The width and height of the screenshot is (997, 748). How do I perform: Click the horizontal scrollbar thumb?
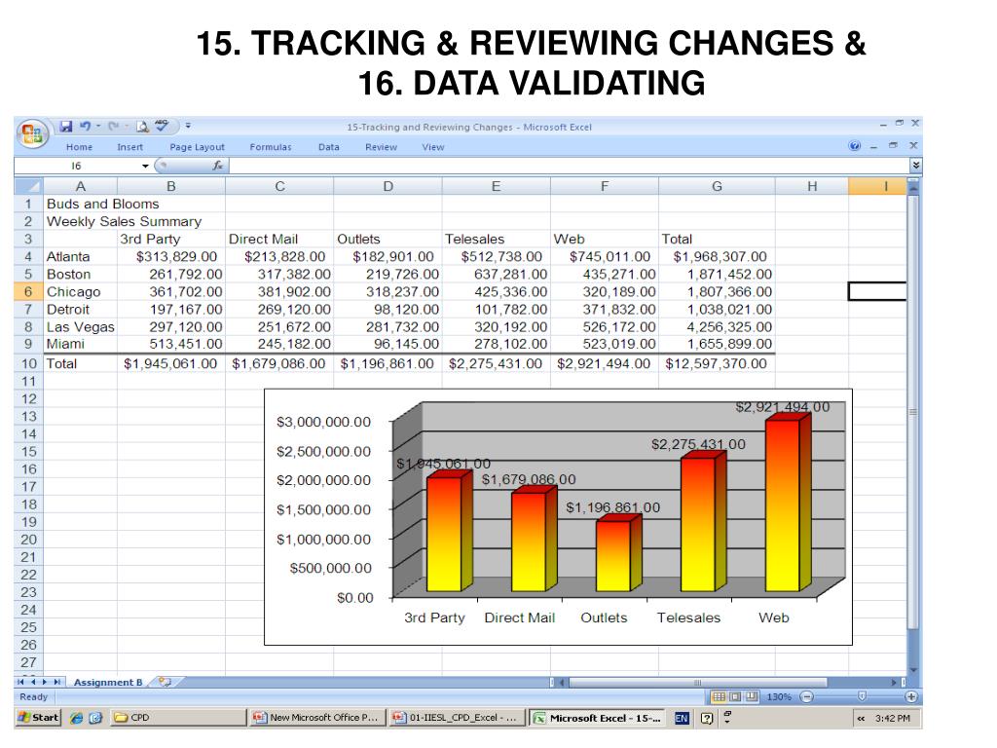[x=697, y=682]
